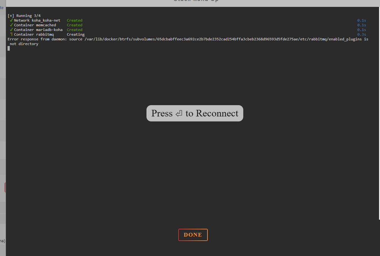
Task: Click the 0.3s timing for rabbitmq
Action: tap(362, 34)
